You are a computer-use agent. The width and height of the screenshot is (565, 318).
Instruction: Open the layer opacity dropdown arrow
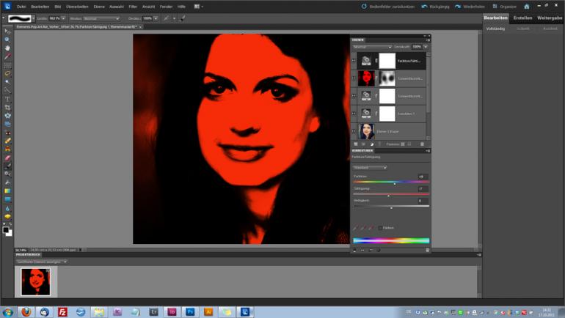coord(426,47)
